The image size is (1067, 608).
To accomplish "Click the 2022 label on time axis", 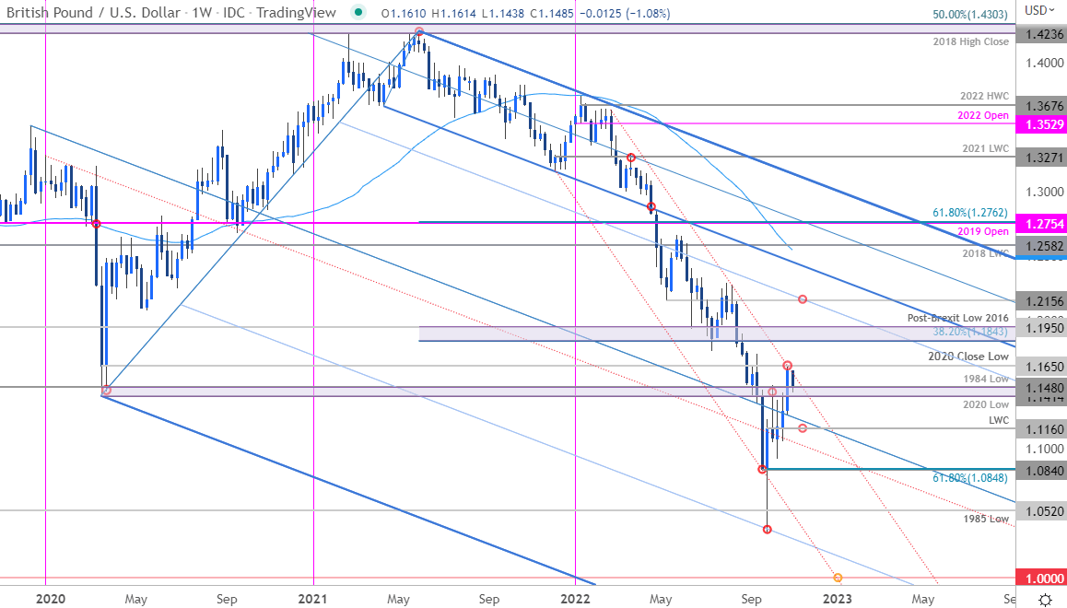I will [576, 599].
